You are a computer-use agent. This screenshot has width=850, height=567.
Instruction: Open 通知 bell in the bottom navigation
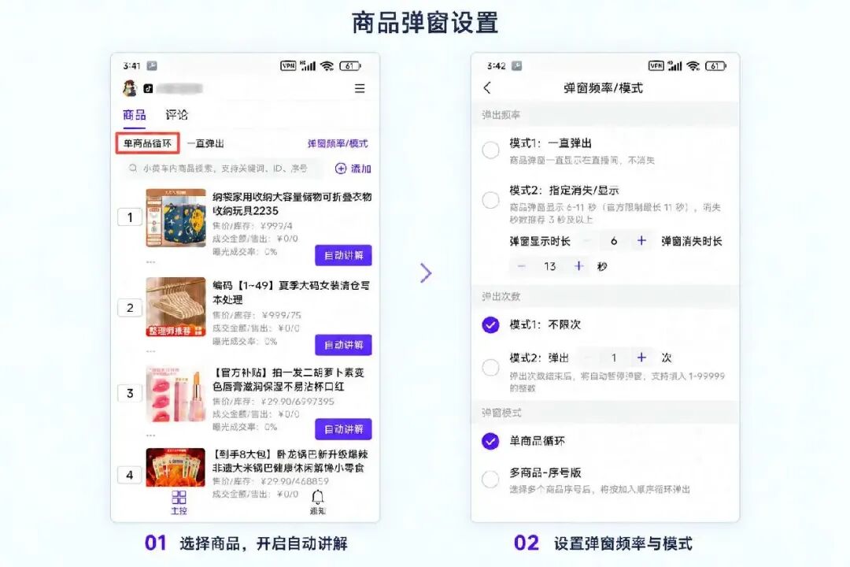318,503
